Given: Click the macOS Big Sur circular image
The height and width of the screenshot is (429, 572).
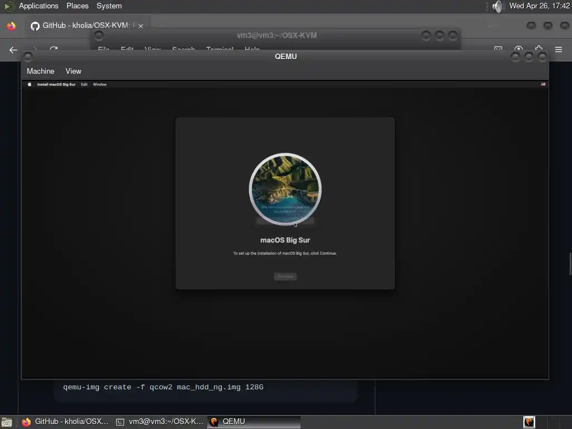Looking at the screenshot, I should coord(285,189).
